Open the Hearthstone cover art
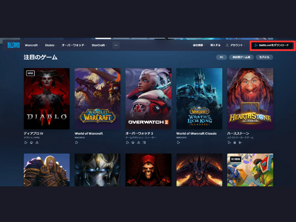Image resolution: width=296 pixels, height=222 pixels. pos(250,99)
